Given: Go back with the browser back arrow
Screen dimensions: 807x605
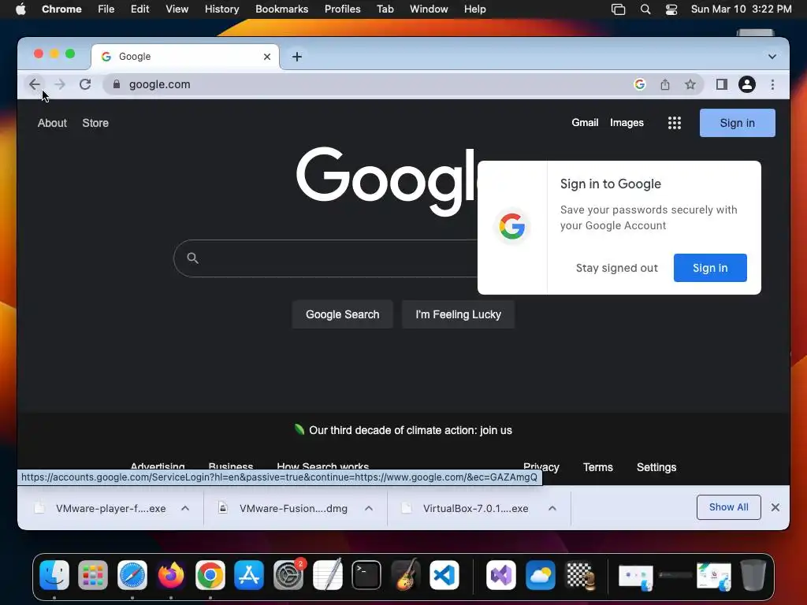Looking at the screenshot, I should coord(35,84).
